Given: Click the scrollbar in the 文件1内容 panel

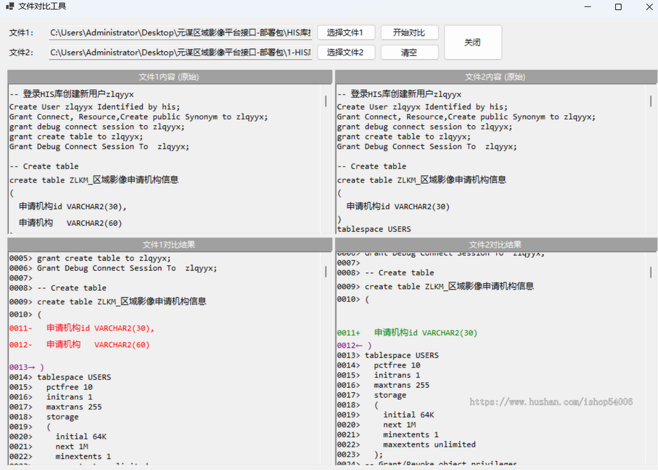Looking at the screenshot, I should coord(326,101).
